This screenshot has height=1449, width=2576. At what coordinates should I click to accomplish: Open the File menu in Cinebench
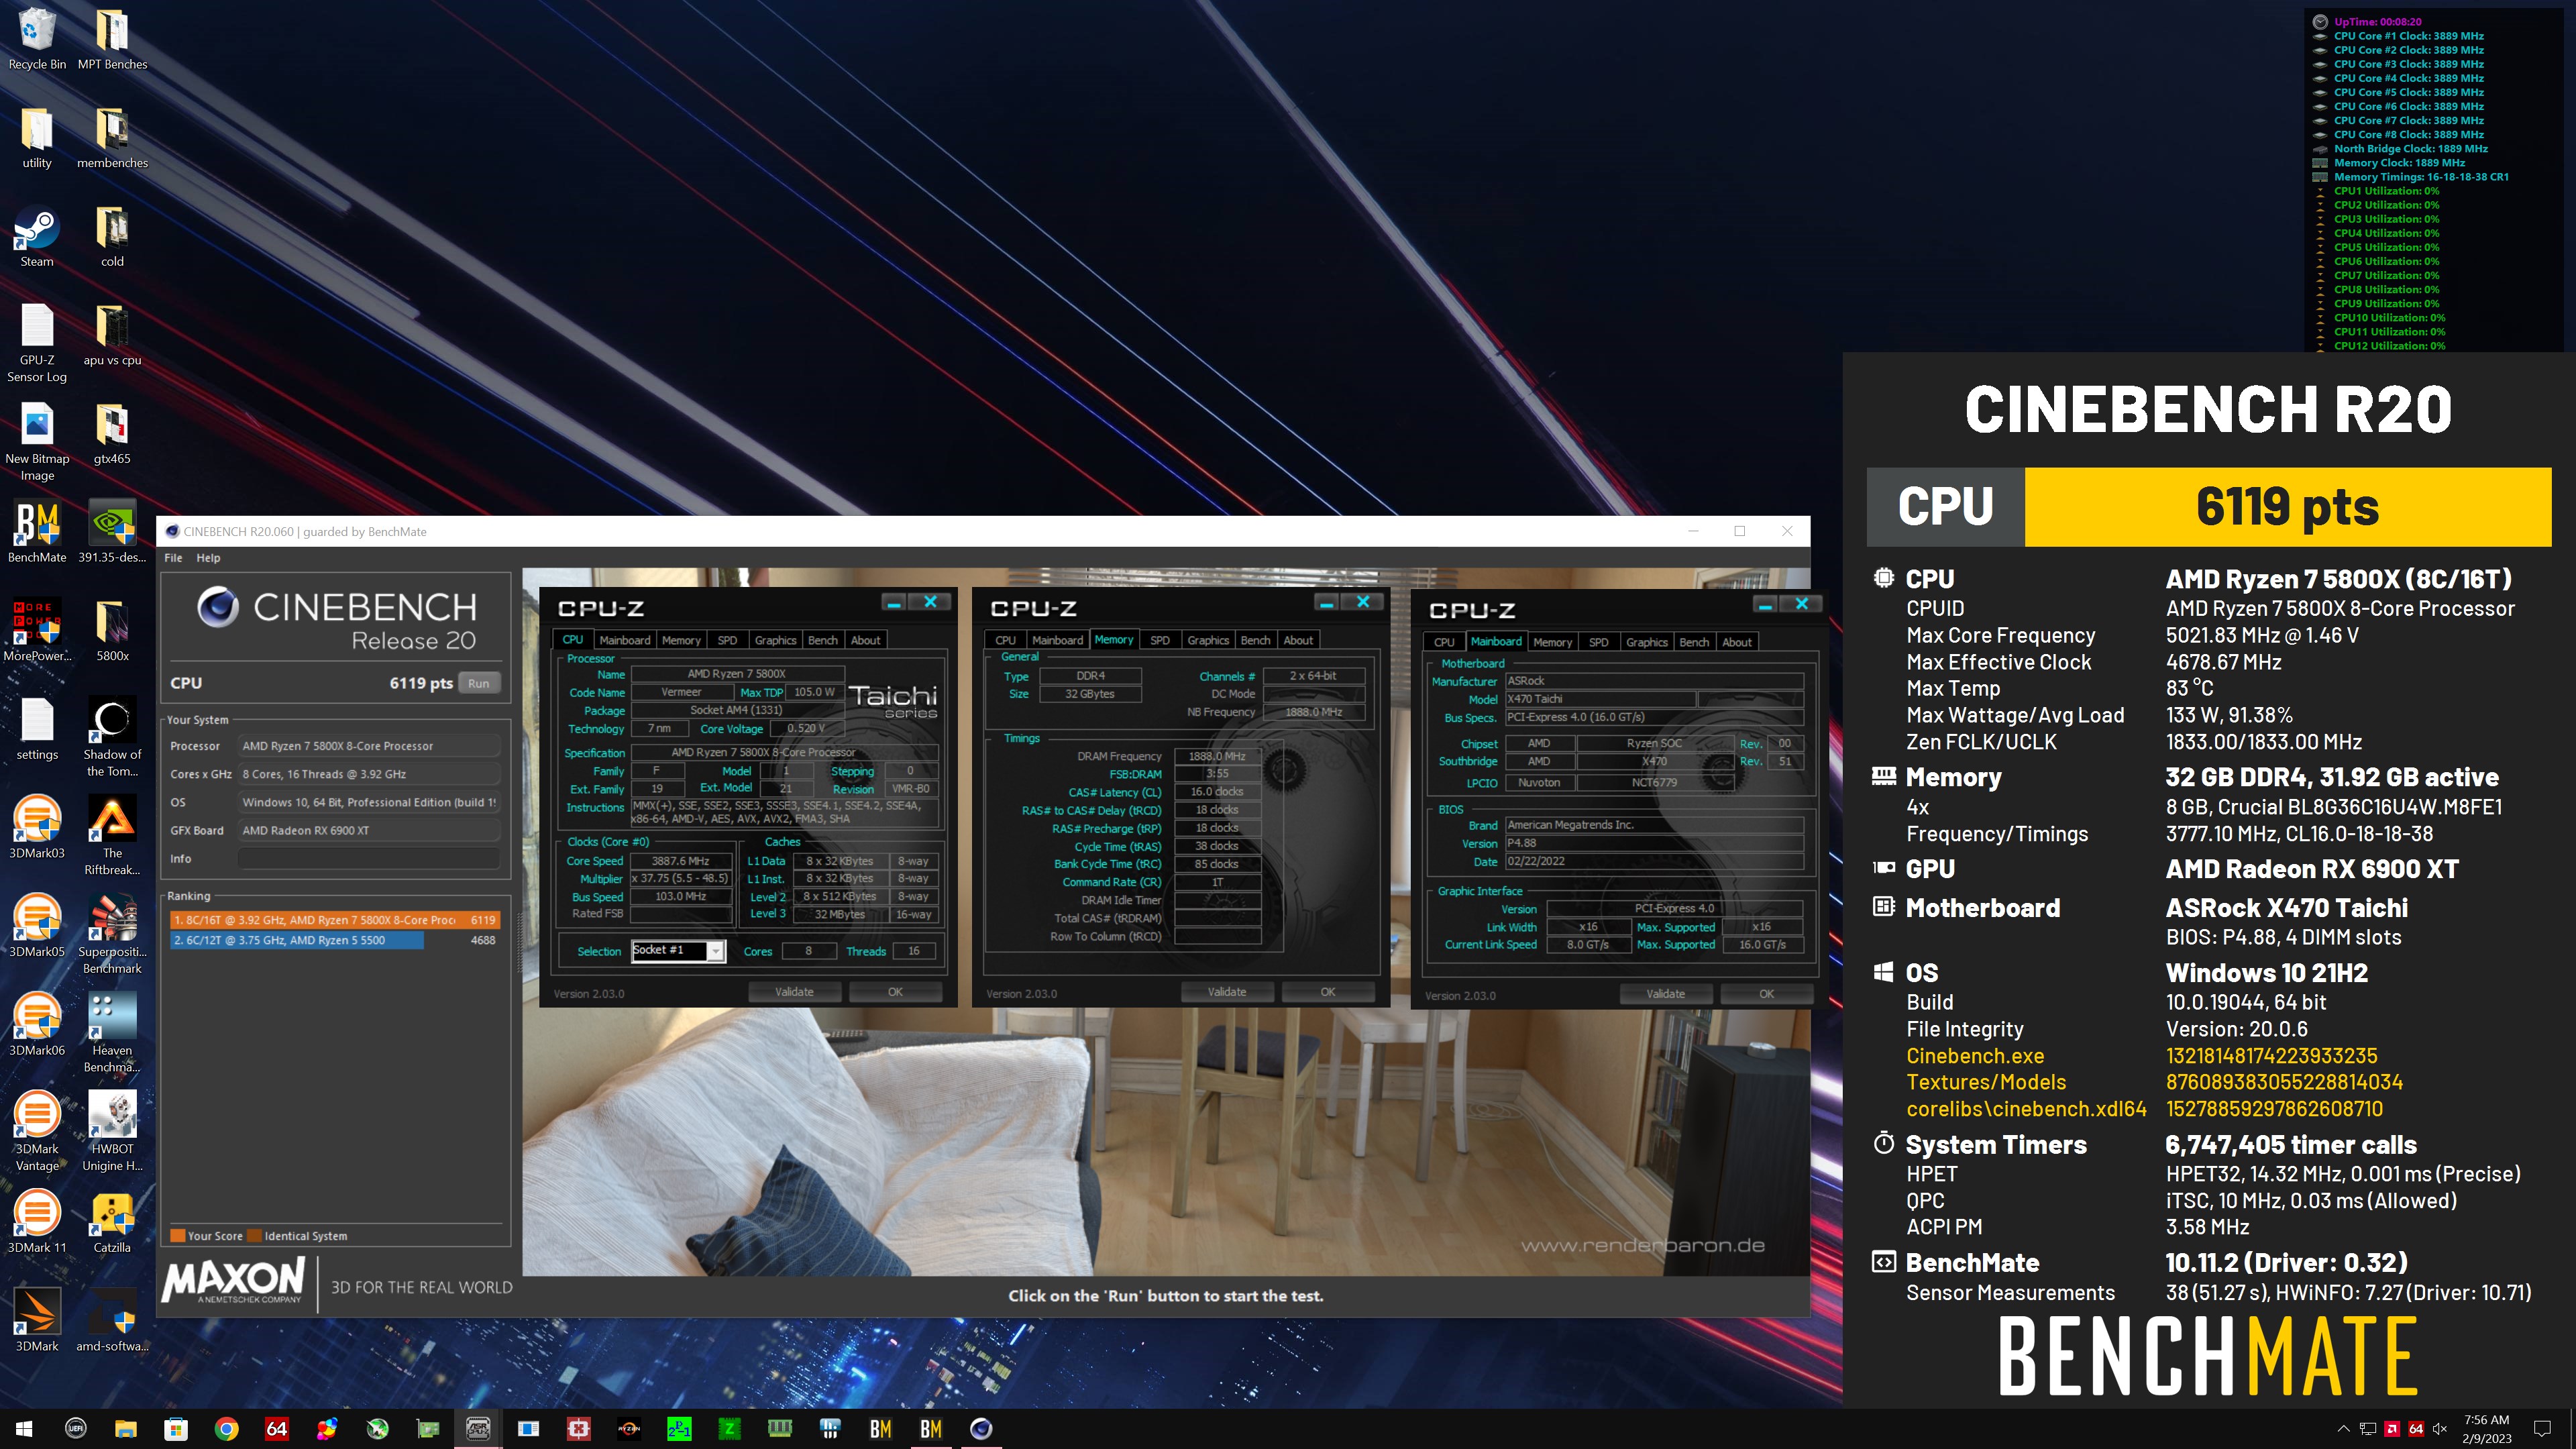173,558
